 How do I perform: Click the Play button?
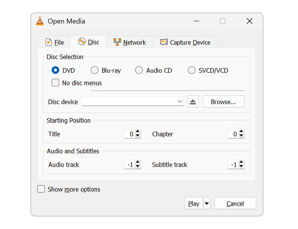click(x=194, y=204)
